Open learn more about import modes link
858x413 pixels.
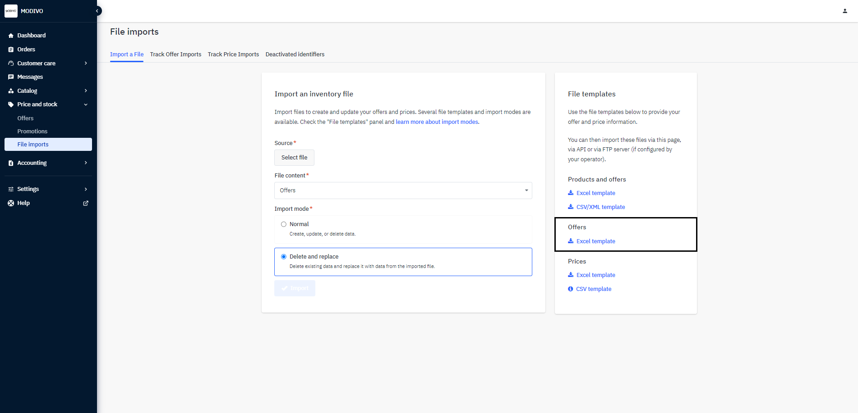[x=437, y=122]
